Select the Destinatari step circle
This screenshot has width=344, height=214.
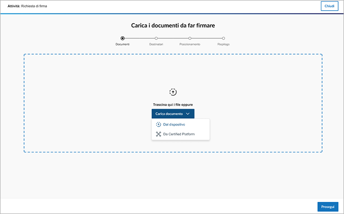156,38
